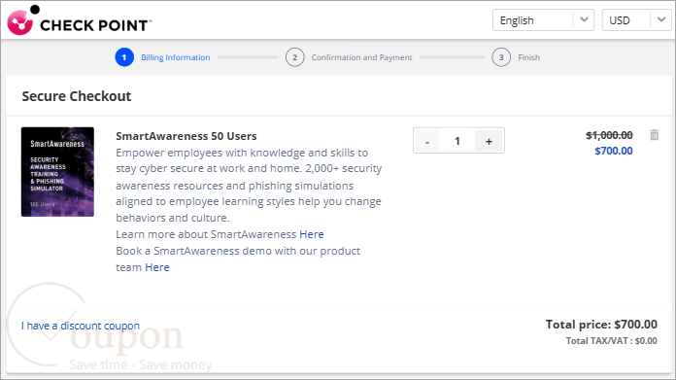Open the Book a demo Here link
The width and height of the screenshot is (676, 380).
click(x=157, y=267)
